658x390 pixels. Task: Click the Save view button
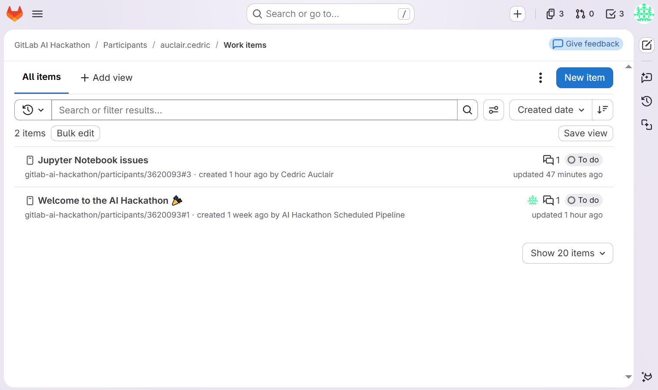585,133
